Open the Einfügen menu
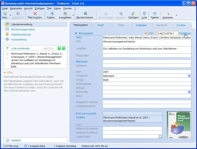Screen dimensions: 197x149 point(40,9)
